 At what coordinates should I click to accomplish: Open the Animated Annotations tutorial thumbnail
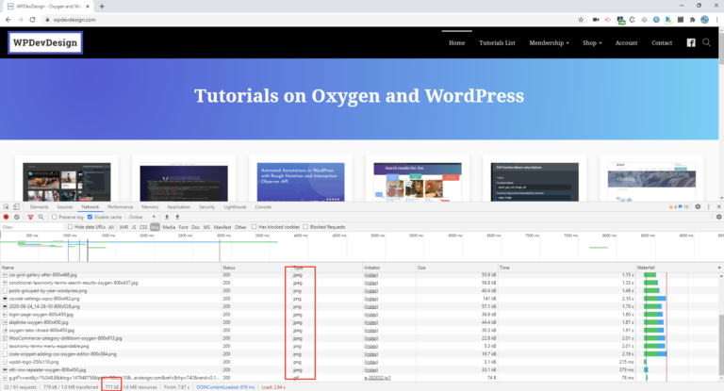301,182
